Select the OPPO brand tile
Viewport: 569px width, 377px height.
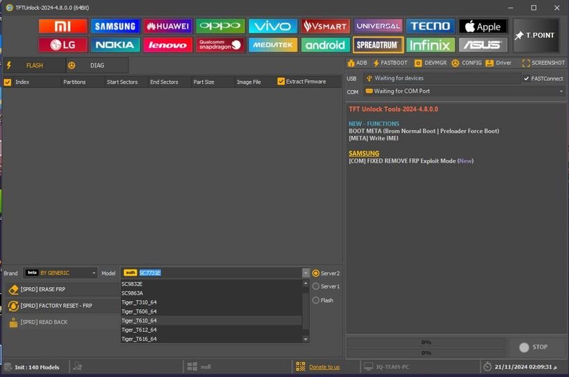[x=220, y=26]
